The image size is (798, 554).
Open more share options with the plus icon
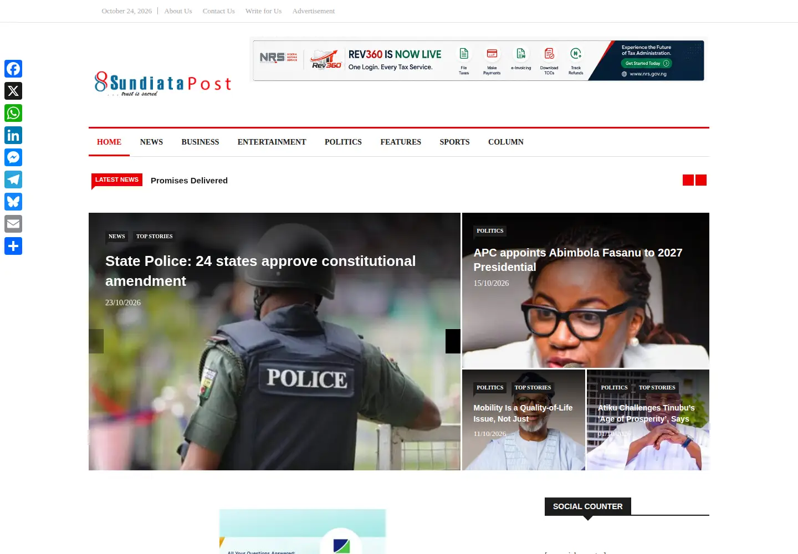click(x=13, y=246)
